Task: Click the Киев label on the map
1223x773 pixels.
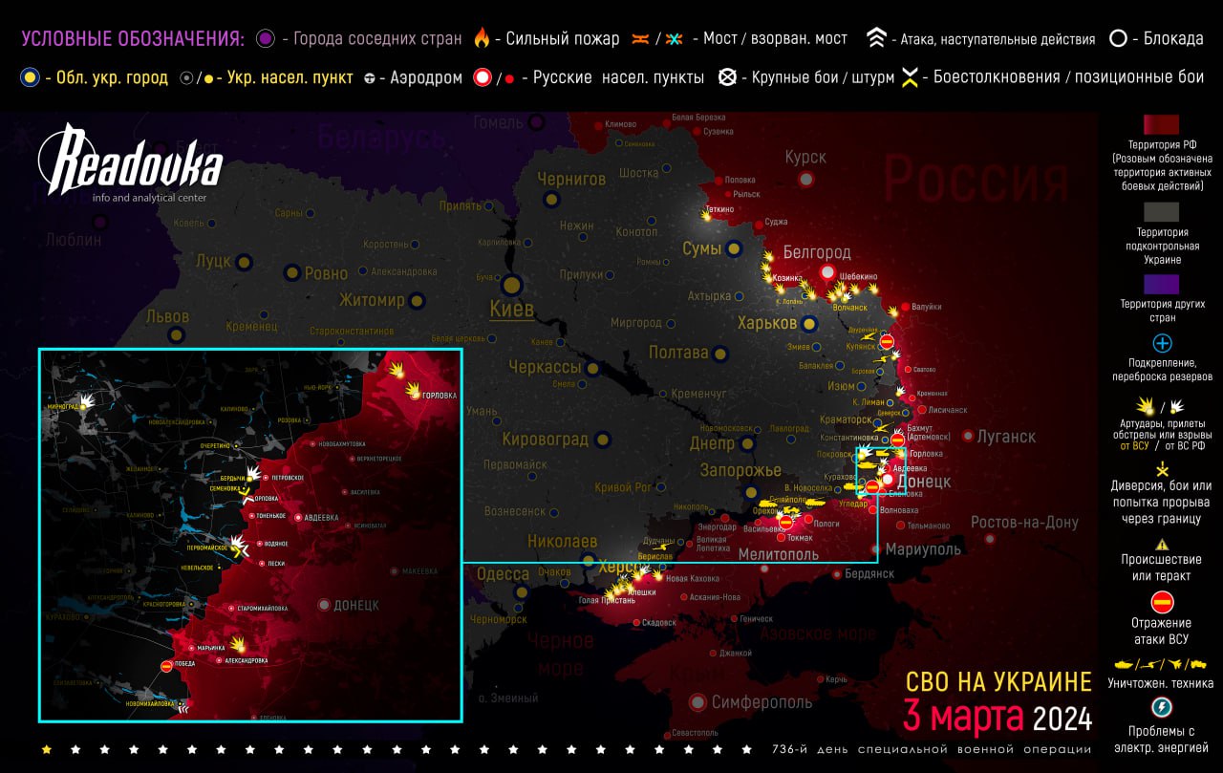Action: pyautogui.click(x=511, y=309)
